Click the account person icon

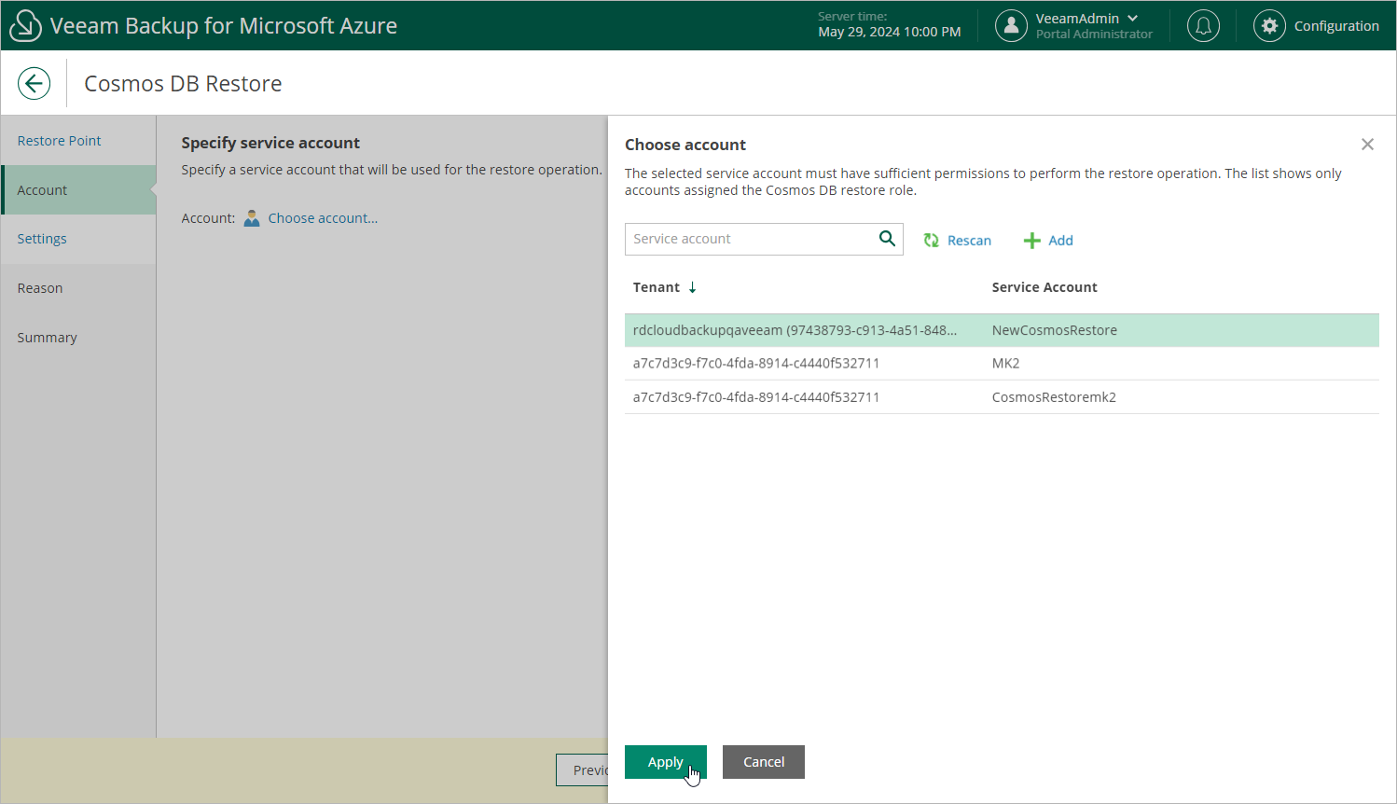(x=252, y=218)
